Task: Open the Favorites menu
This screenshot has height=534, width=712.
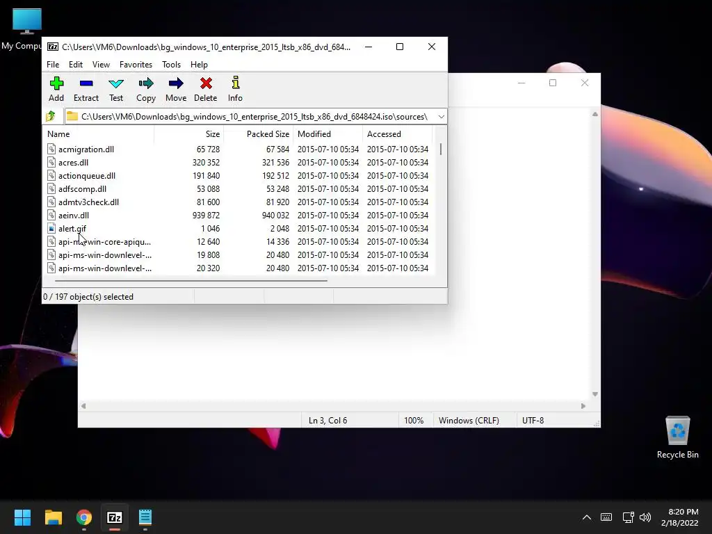Action: pos(136,65)
